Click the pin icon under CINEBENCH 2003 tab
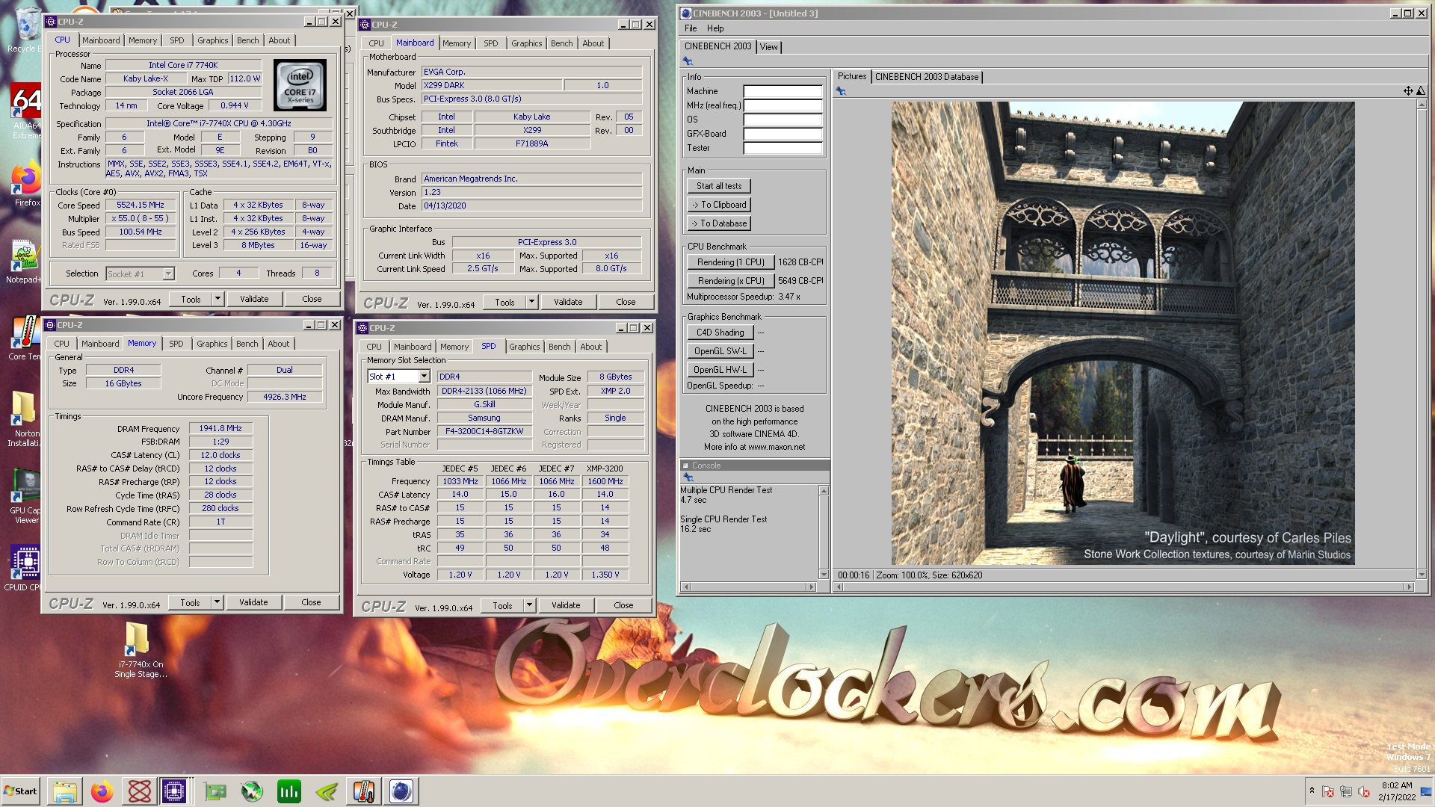The image size is (1435, 807). click(x=688, y=61)
